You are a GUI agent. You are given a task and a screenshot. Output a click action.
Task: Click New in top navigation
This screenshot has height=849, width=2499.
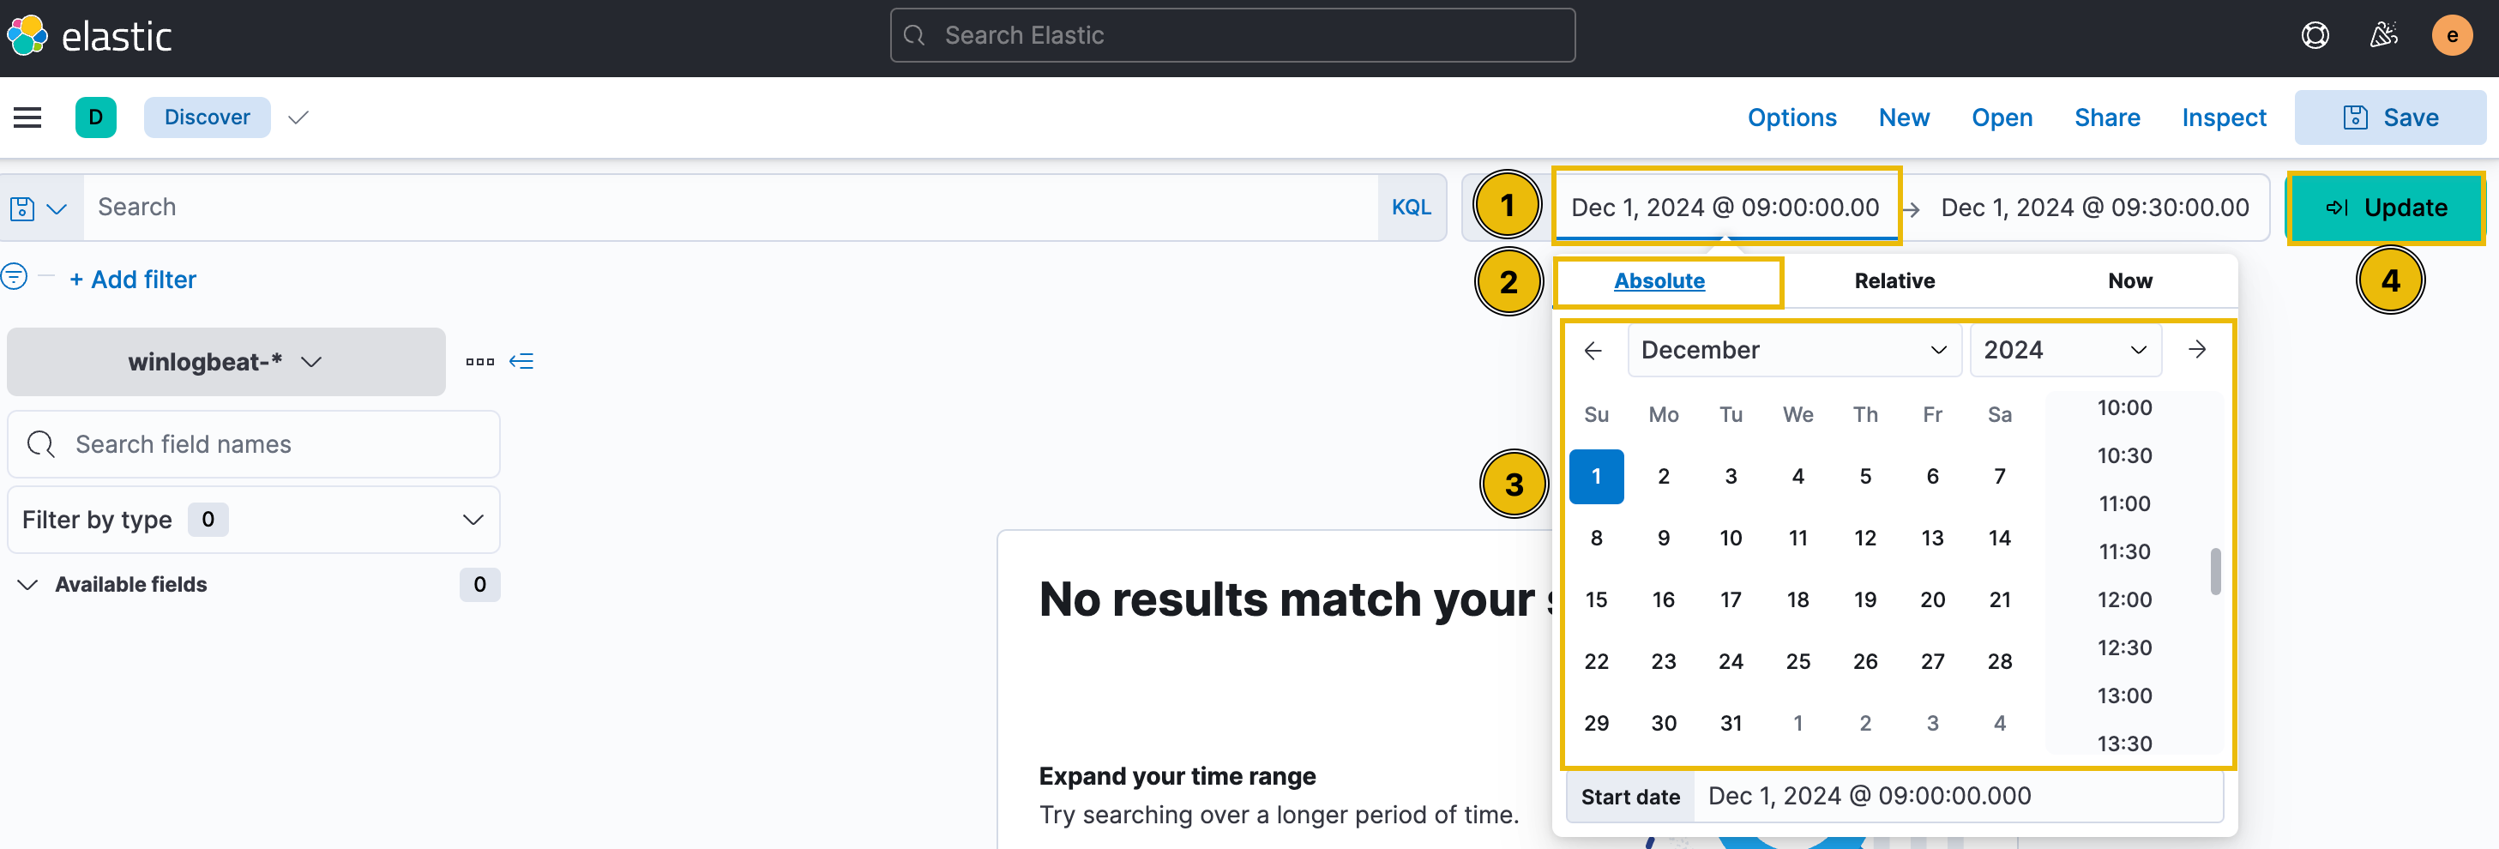click(x=1903, y=117)
